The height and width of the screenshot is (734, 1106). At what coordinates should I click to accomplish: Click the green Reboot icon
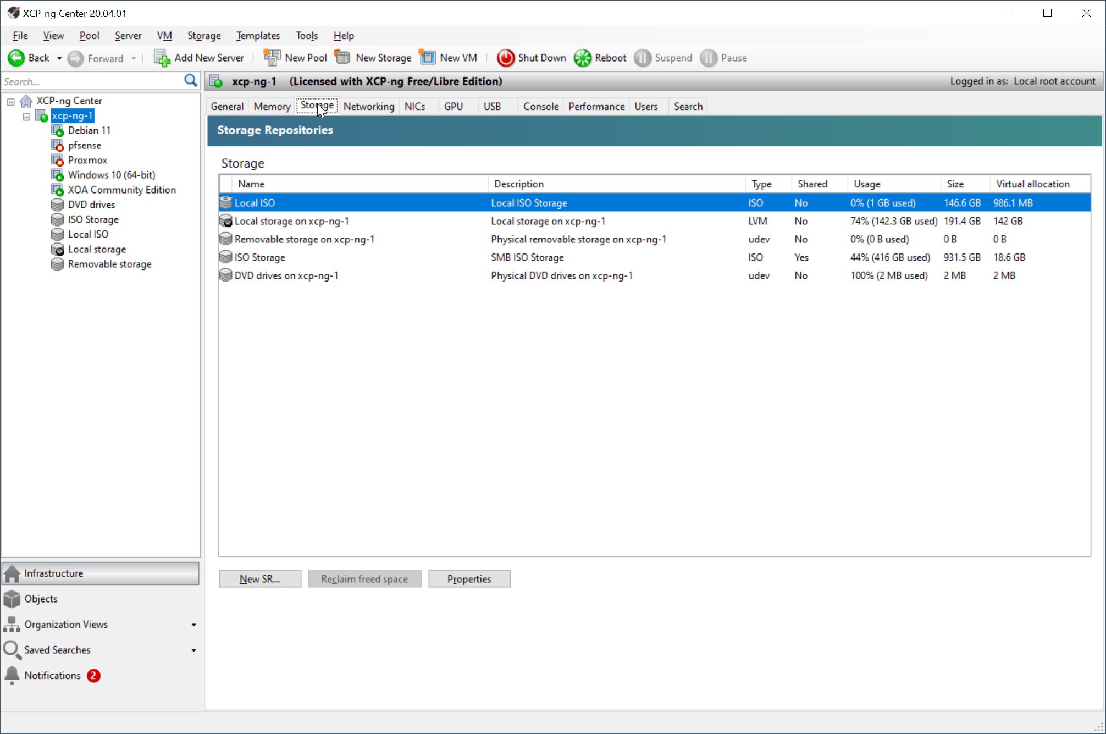[x=583, y=58]
